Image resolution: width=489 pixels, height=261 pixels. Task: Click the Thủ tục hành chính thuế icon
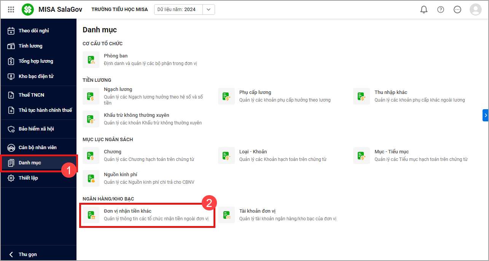(x=11, y=110)
